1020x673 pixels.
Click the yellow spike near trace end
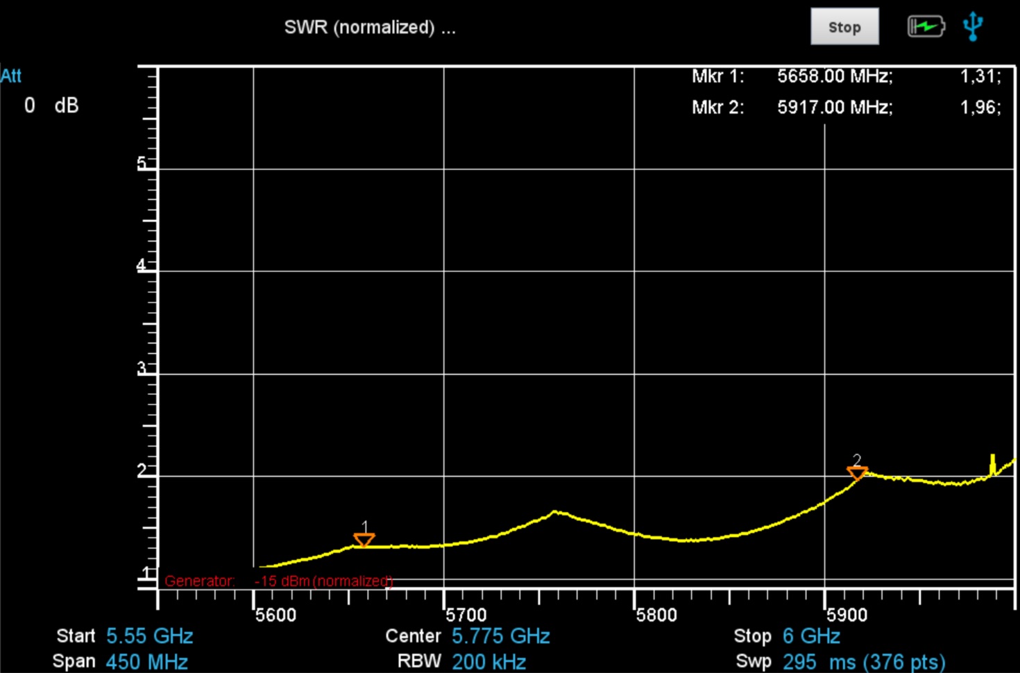(x=992, y=463)
